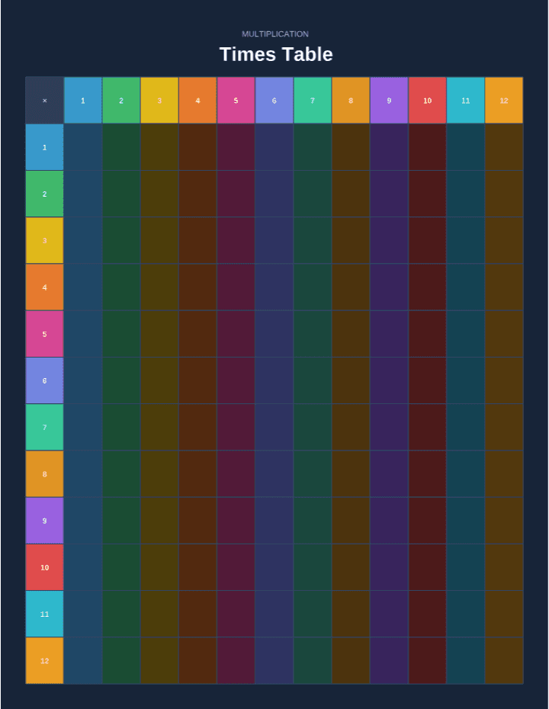Screen dimensions: 549x709
Task: Click the orange-gold row header 12
Action: coord(44,661)
